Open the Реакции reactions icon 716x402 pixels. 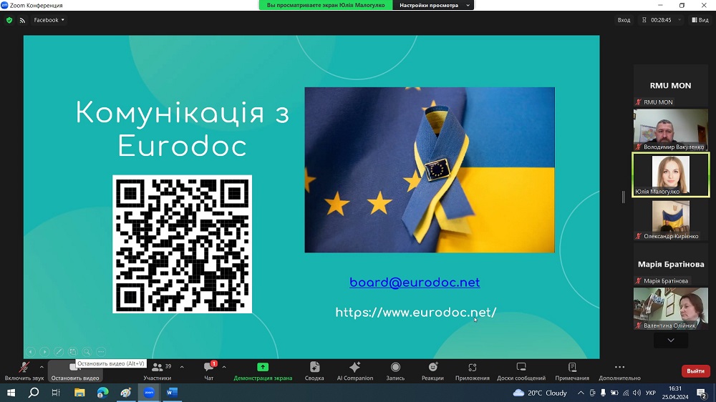point(432,367)
